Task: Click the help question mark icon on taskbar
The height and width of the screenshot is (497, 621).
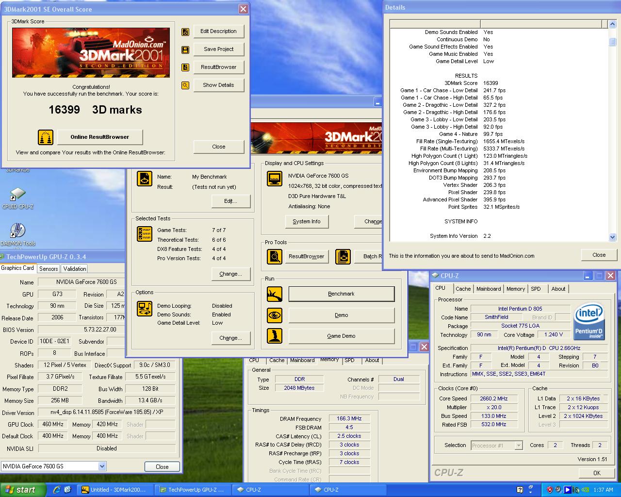Action: (520, 490)
